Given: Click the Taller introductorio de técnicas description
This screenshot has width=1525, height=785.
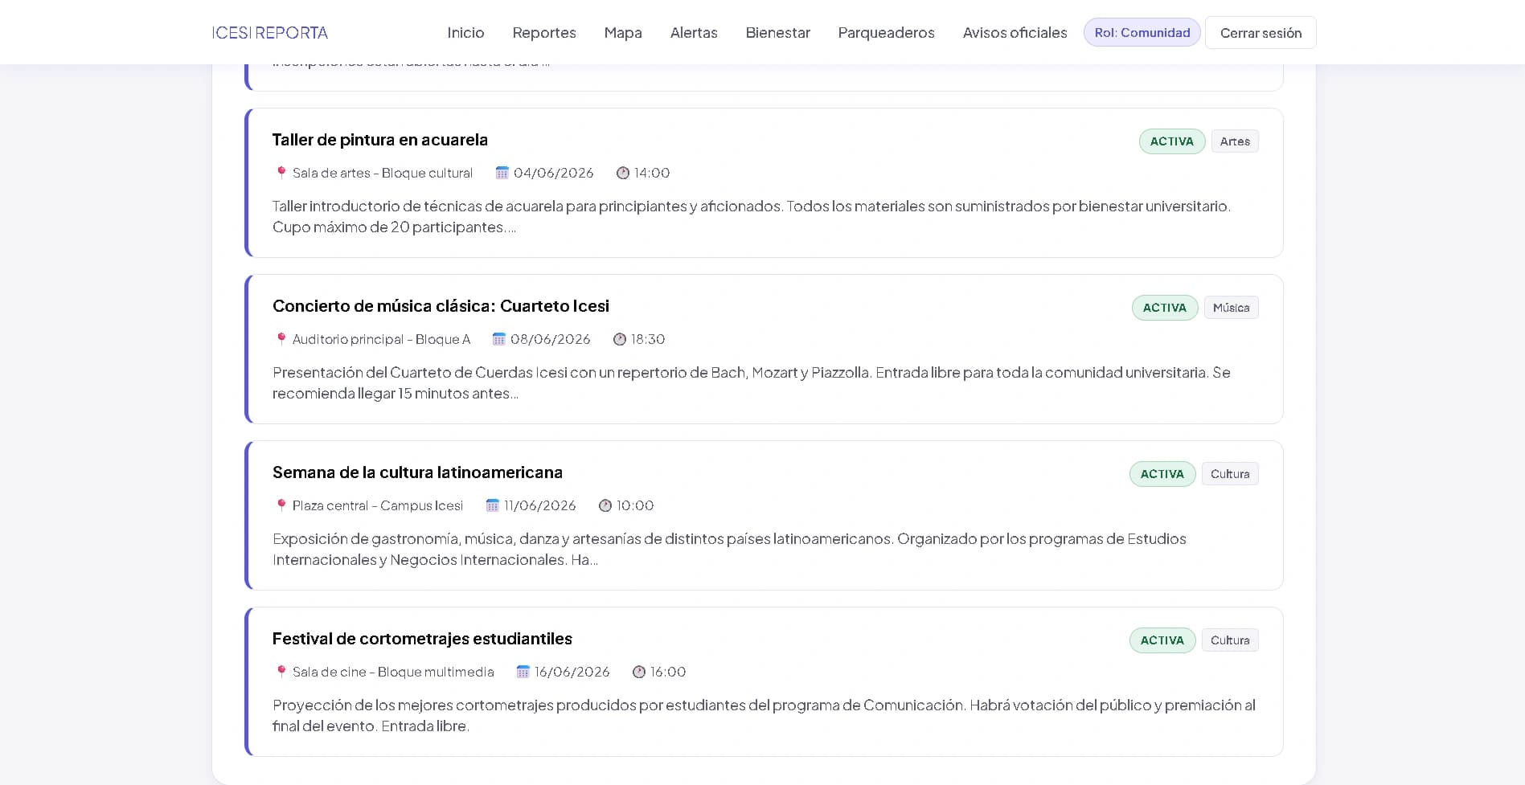Looking at the screenshot, I should [752, 217].
